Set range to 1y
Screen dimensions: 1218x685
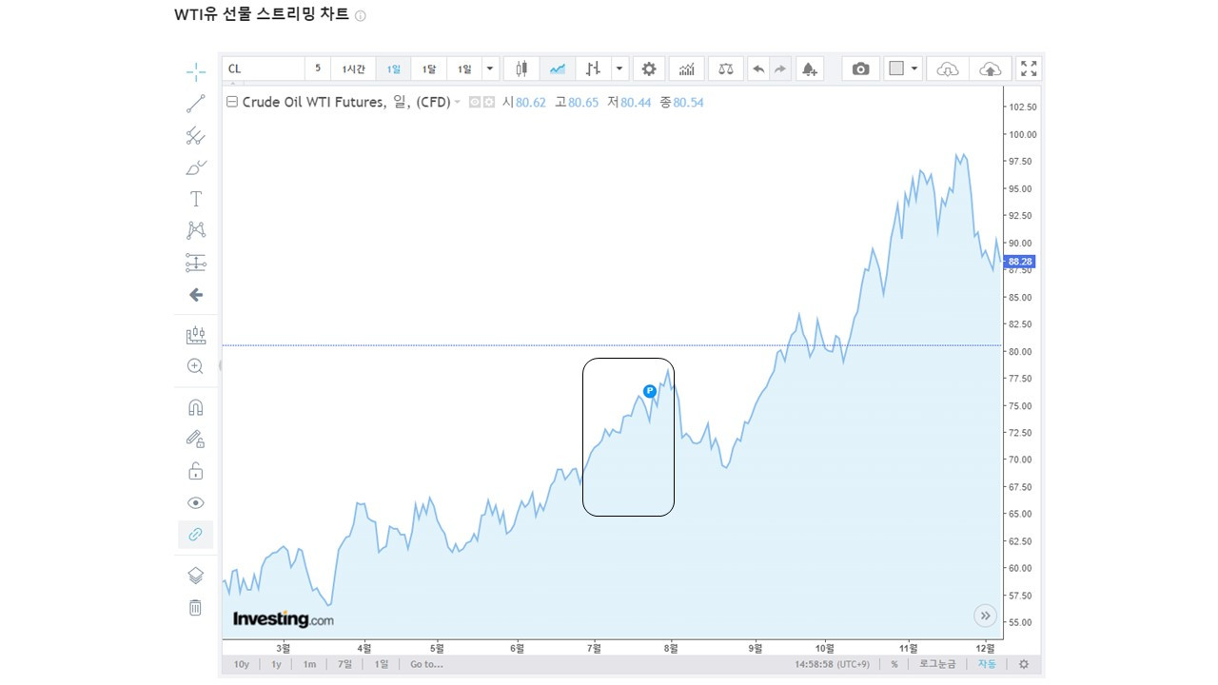tap(276, 664)
